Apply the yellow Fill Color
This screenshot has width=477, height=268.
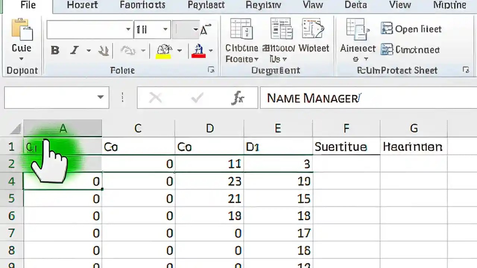coord(163,50)
